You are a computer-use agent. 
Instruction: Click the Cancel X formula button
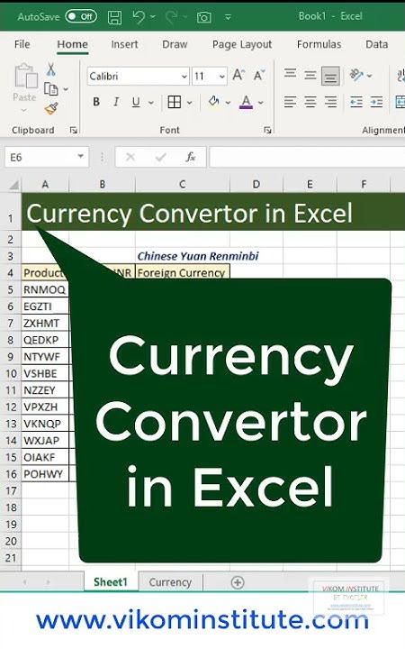(x=130, y=157)
